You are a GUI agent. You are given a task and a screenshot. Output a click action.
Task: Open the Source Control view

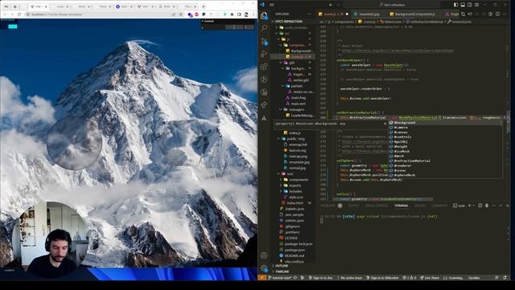(x=264, y=41)
